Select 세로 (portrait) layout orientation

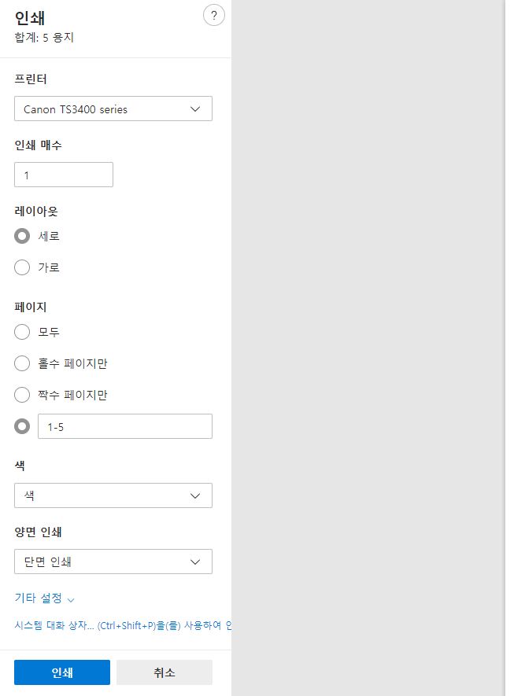click(x=22, y=236)
